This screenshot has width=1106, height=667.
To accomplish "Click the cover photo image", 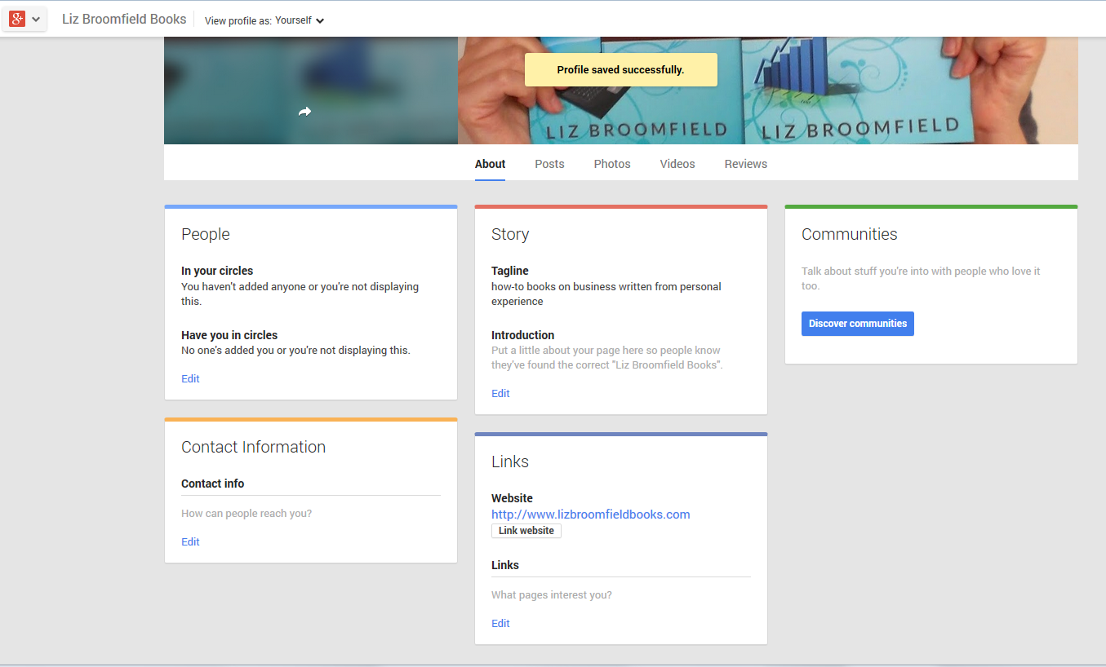I will [898, 98].
